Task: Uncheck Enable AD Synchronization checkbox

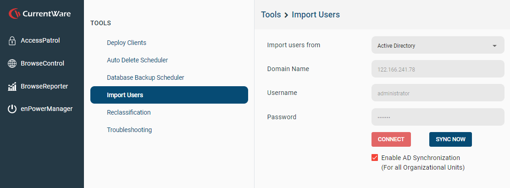Action: 375,158
